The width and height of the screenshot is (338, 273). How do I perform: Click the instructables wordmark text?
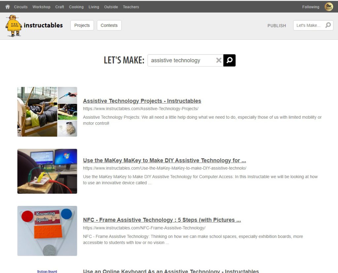tap(43, 25)
